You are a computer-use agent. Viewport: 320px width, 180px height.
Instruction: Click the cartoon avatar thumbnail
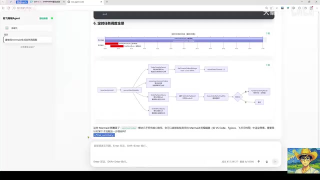click(303, 160)
